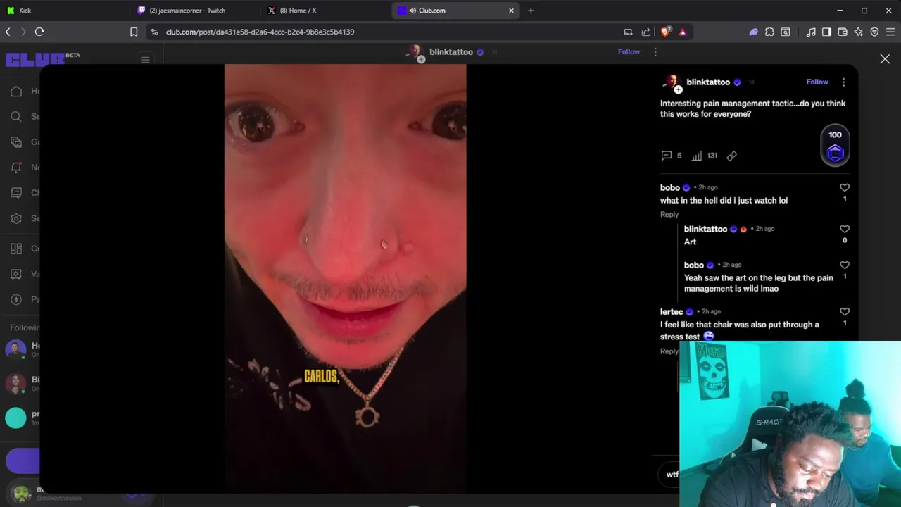
Task: Open Leo AI sparkle icon
Action: click(x=859, y=32)
